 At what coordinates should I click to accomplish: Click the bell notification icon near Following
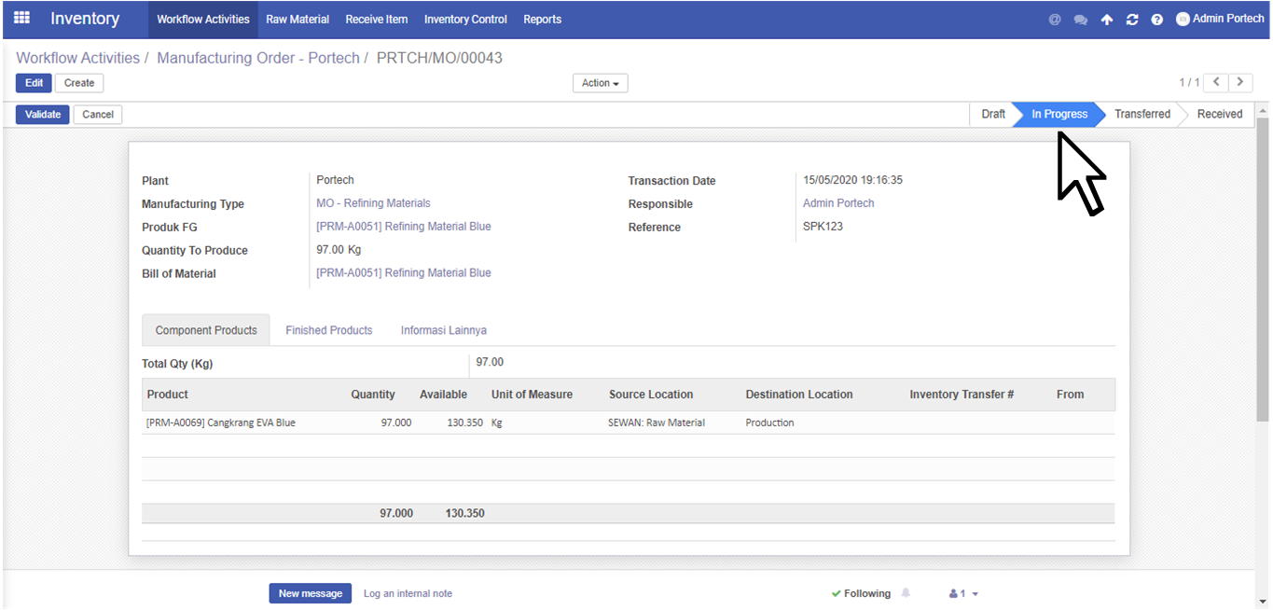[906, 593]
